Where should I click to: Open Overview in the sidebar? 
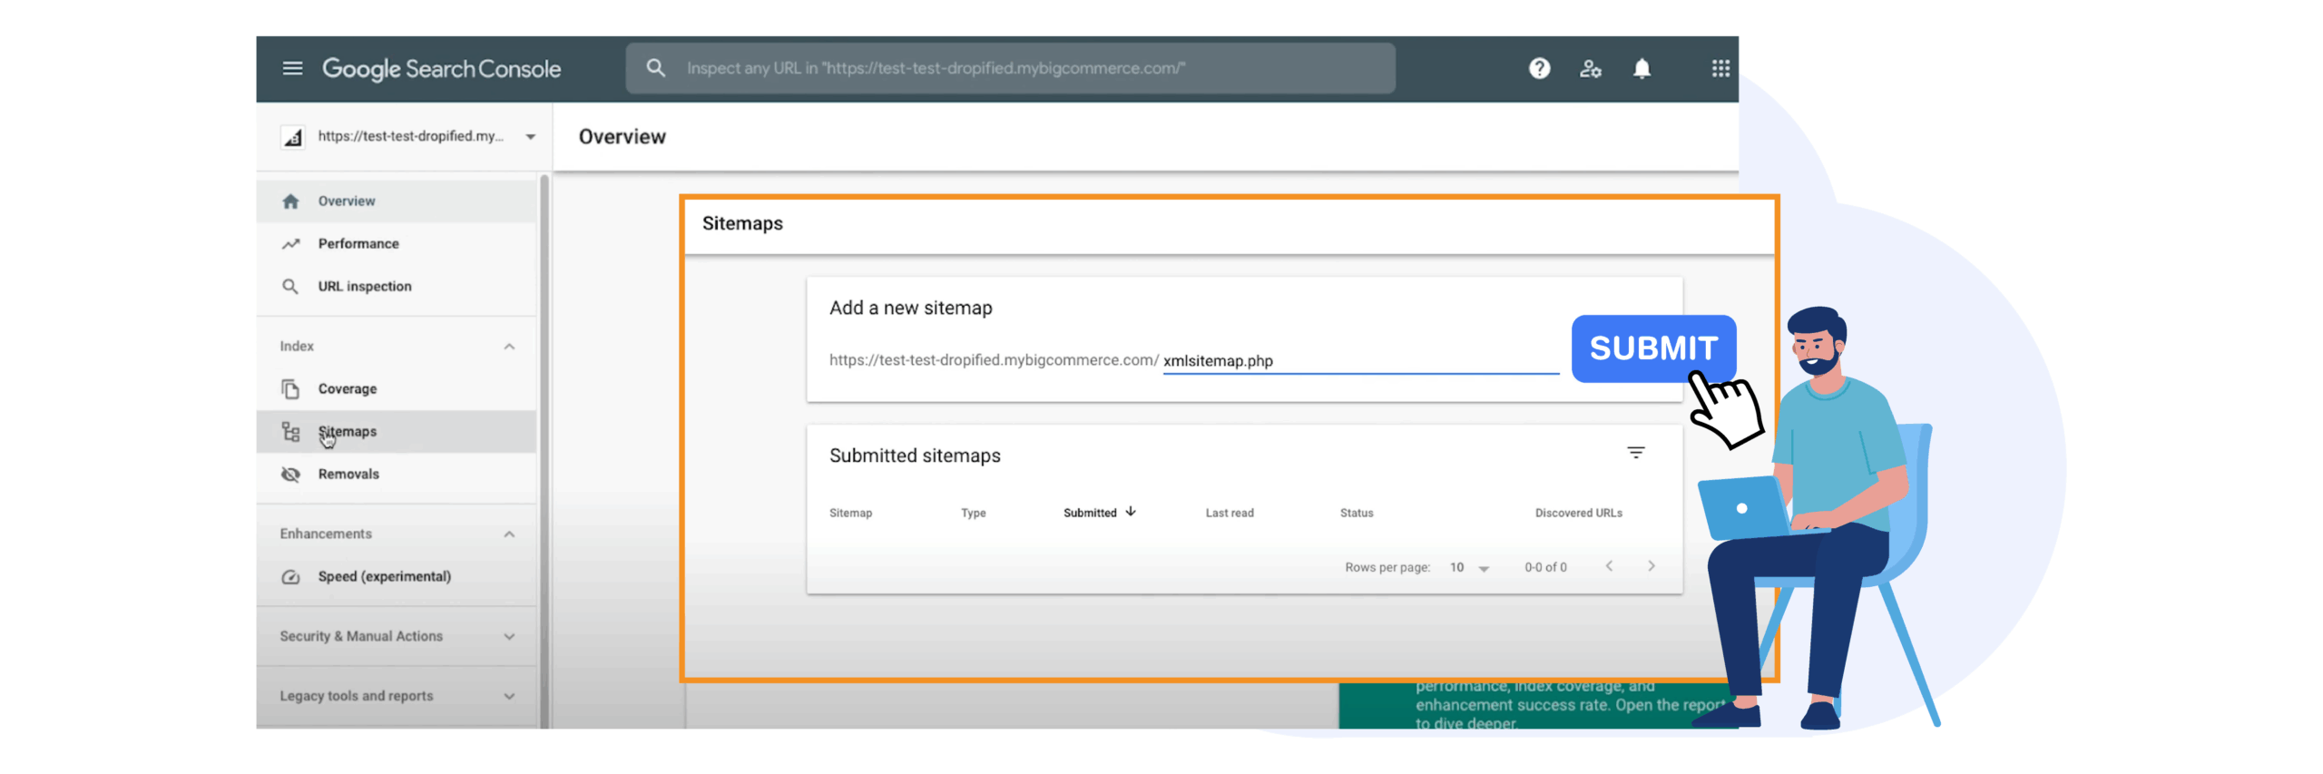[x=397, y=201]
